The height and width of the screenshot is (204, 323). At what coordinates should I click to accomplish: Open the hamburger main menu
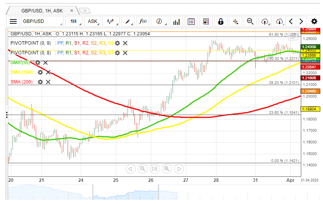[13, 21]
